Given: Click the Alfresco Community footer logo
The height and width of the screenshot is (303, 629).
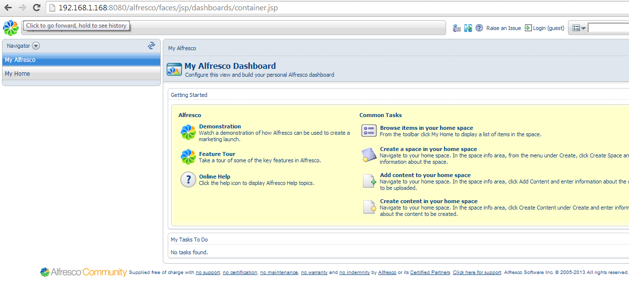Looking at the screenshot, I should point(83,272).
